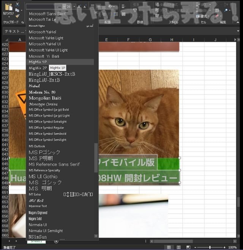Click the zoom out minus icon

tap(196, 247)
